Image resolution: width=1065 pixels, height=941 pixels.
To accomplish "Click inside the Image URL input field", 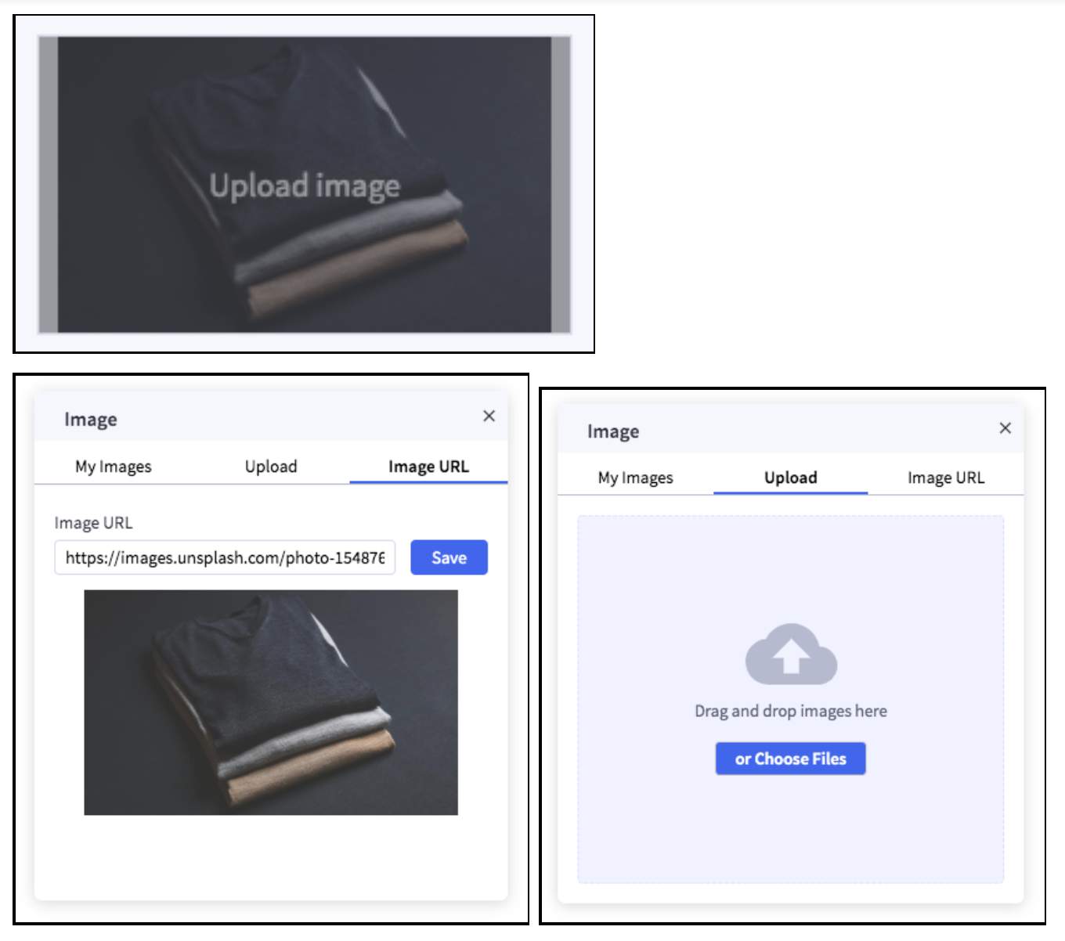I will tap(225, 557).
